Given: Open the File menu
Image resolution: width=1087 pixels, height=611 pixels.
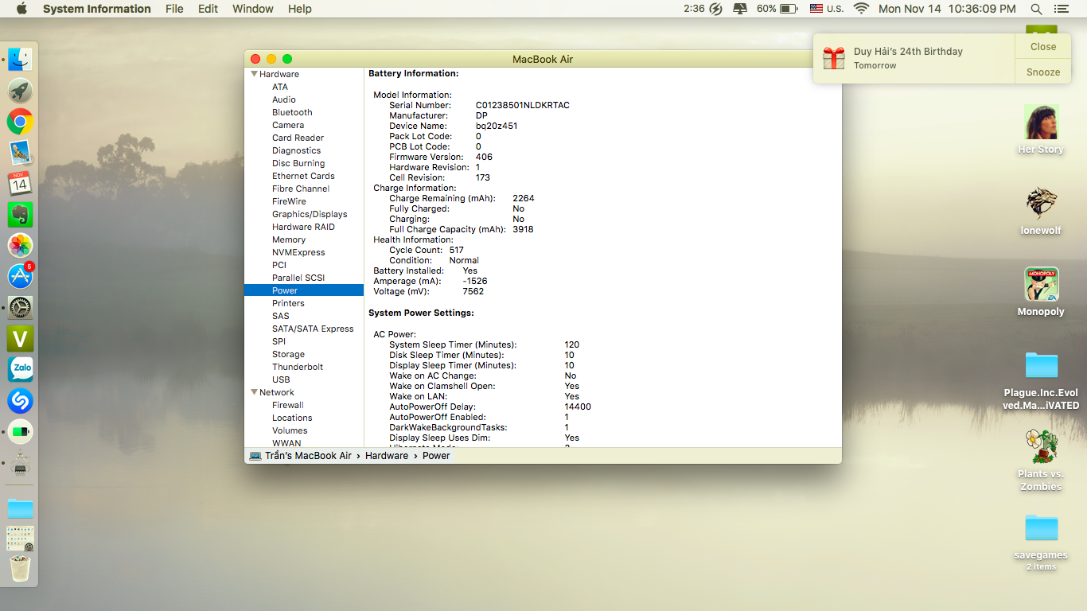Looking at the screenshot, I should (174, 9).
